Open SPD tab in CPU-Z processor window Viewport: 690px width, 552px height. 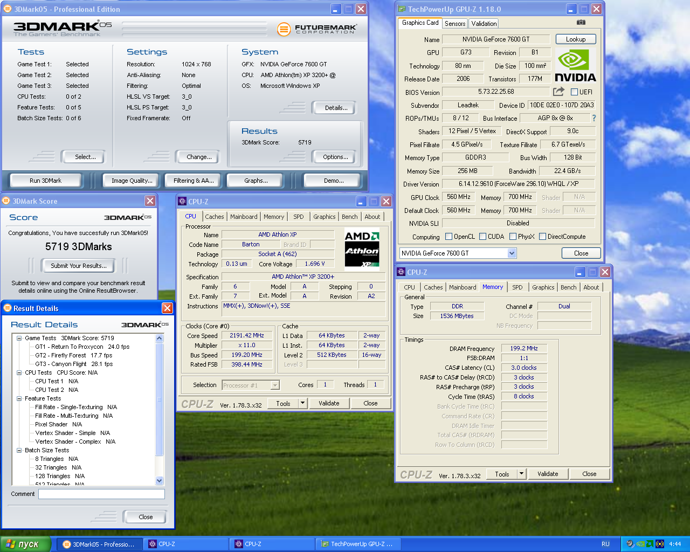tap(299, 217)
